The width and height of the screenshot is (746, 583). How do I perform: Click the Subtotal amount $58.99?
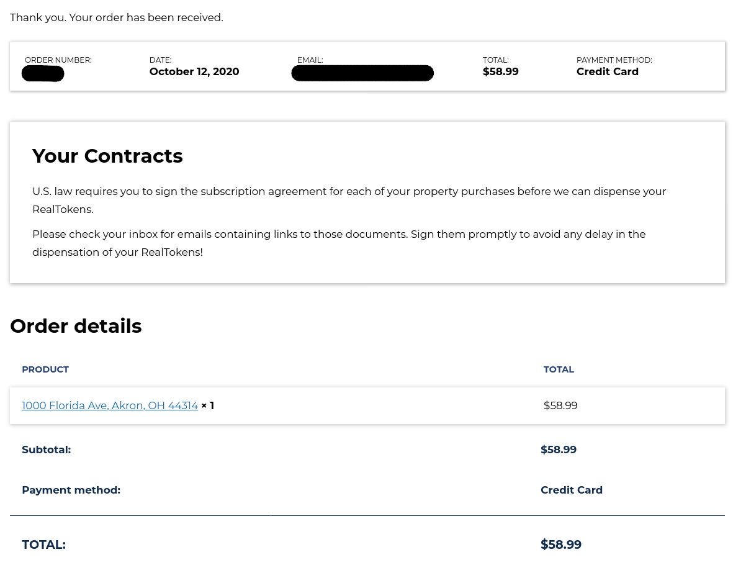point(559,450)
